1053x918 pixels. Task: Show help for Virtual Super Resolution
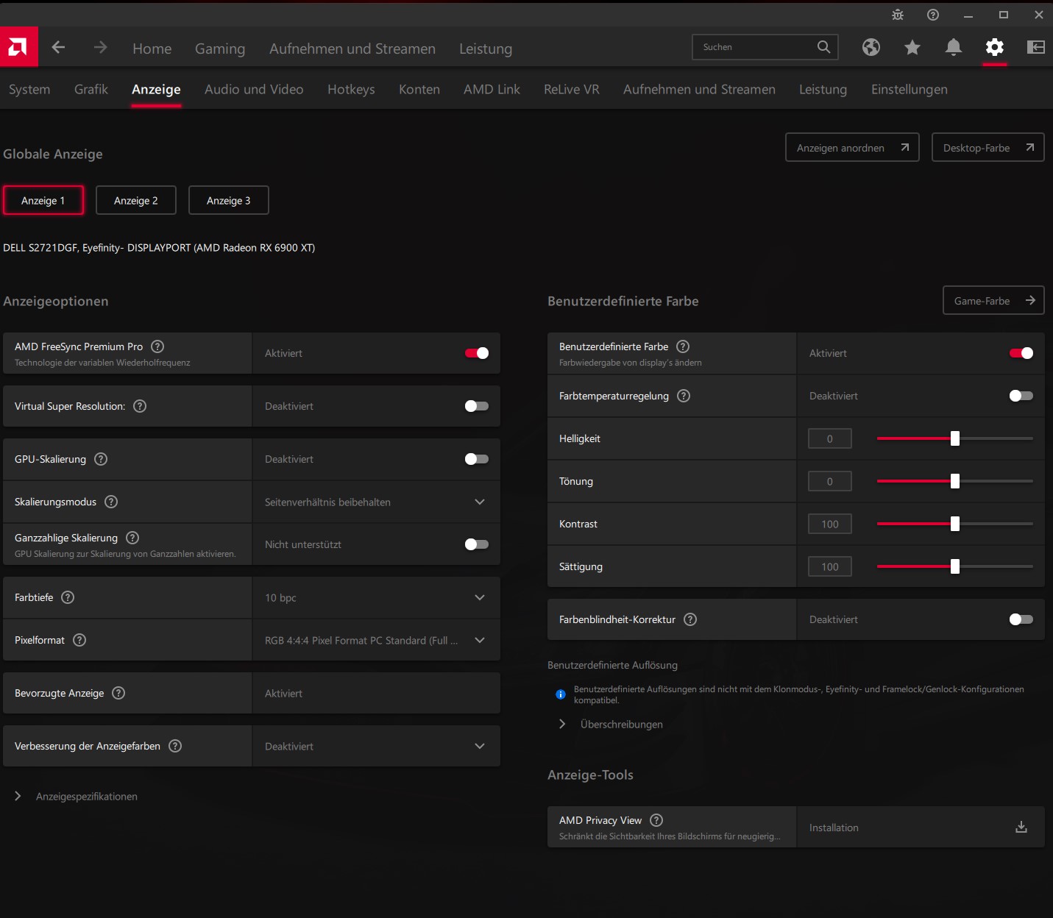pyautogui.click(x=140, y=406)
